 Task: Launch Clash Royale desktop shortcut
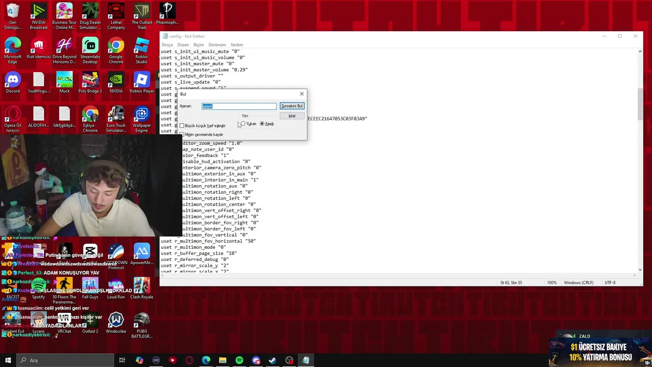tap(142, 289)
